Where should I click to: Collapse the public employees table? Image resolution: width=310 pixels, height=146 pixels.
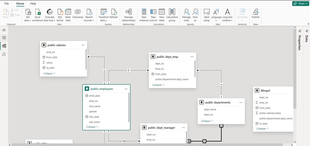tap(92, 127)
